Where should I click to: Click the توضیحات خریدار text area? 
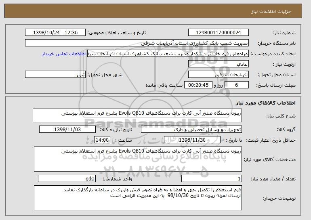pos(138,198)
